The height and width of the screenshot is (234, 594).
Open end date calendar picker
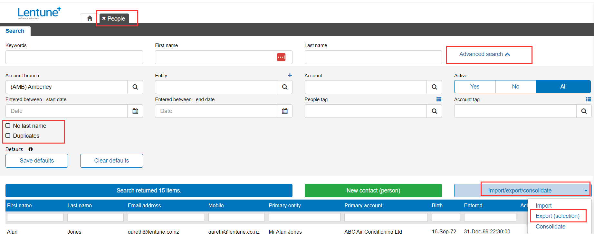285,111
